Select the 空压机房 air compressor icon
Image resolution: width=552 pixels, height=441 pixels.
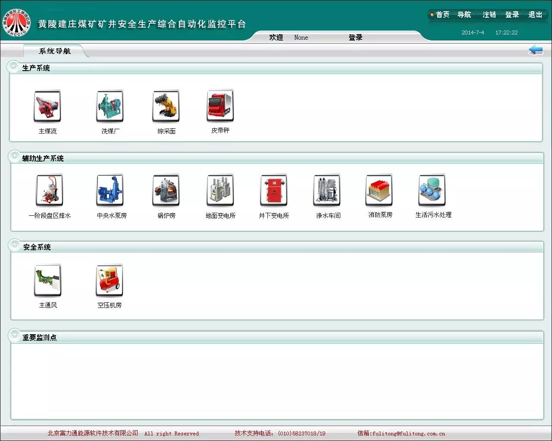[x=110, y=281]
